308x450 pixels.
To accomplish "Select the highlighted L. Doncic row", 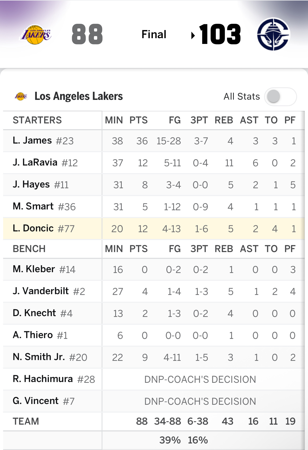I will (x=154, y=229).
